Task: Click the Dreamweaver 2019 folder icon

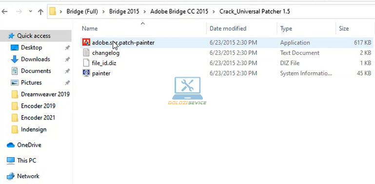Action: point(15,94)
